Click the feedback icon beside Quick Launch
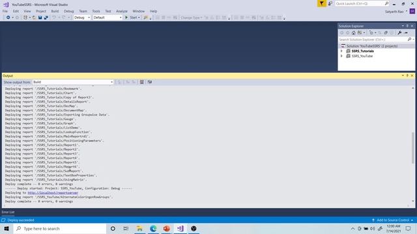 click(330, 3)
